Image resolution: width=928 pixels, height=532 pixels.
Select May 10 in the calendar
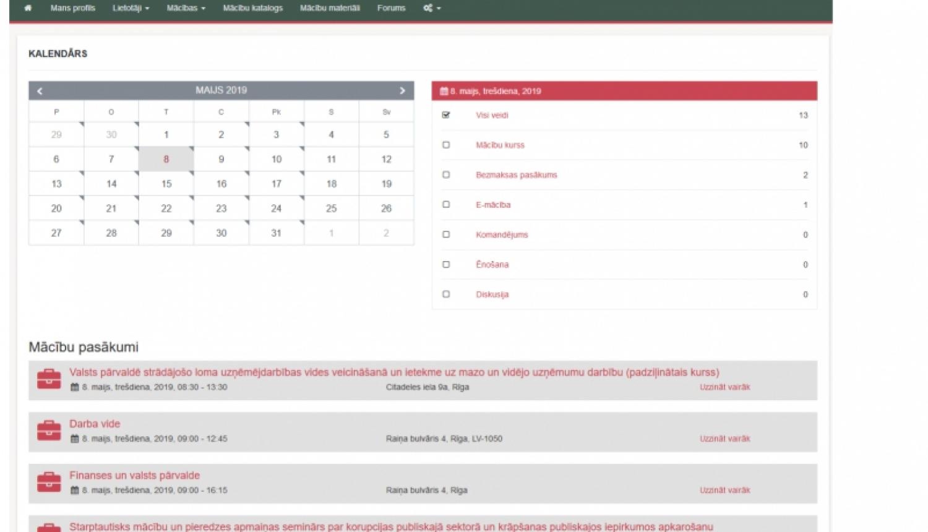[277, 159]
